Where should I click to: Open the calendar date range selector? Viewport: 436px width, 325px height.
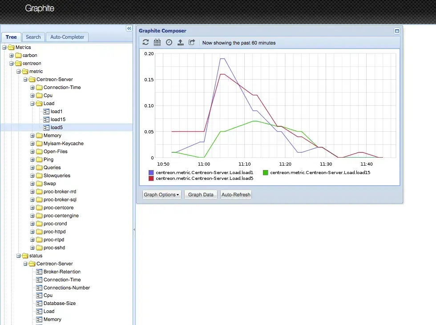tap(157, 42)
